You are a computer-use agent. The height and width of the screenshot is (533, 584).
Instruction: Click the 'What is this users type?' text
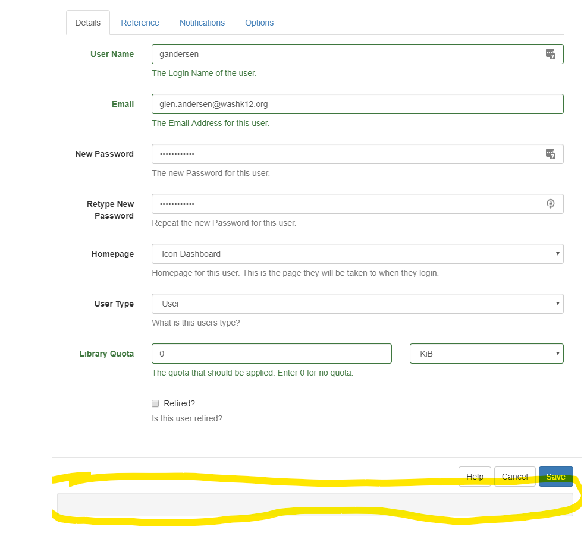196,323
